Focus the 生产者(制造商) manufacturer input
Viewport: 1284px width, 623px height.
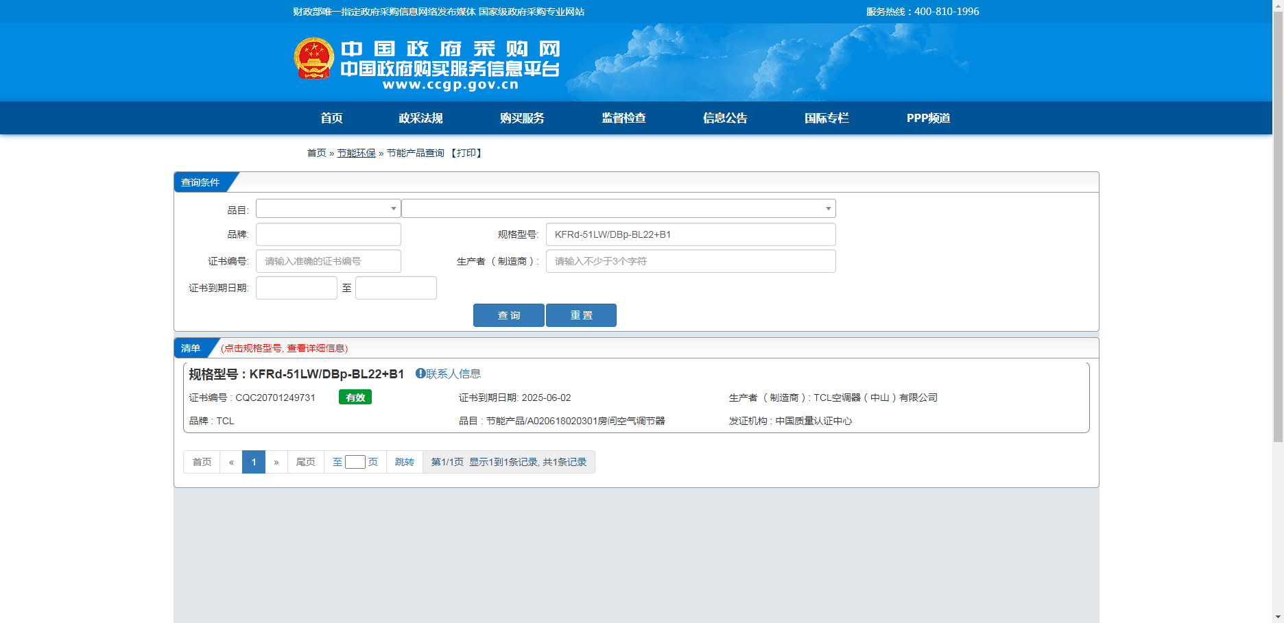point(691,261)
